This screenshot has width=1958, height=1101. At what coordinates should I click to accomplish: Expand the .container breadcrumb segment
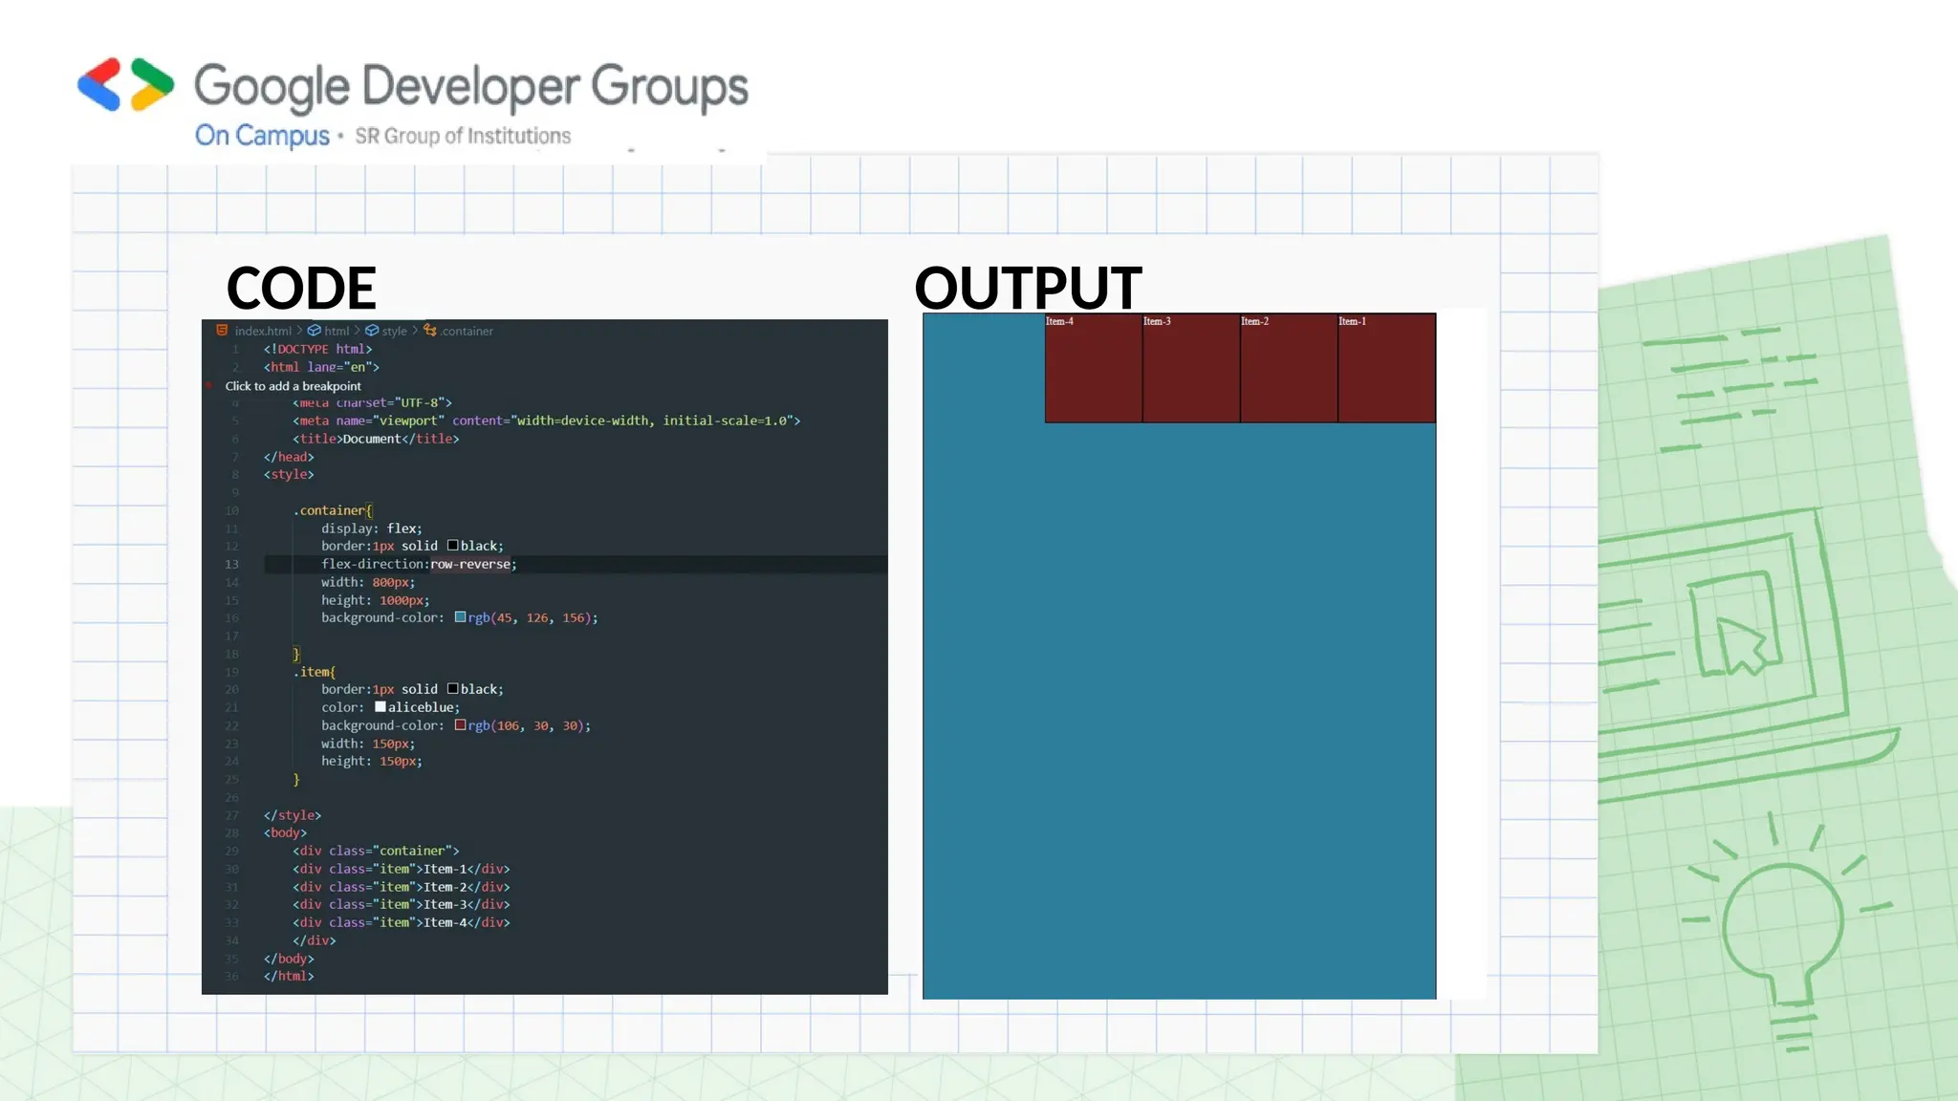pyautogui.click(x=468, y=332)
